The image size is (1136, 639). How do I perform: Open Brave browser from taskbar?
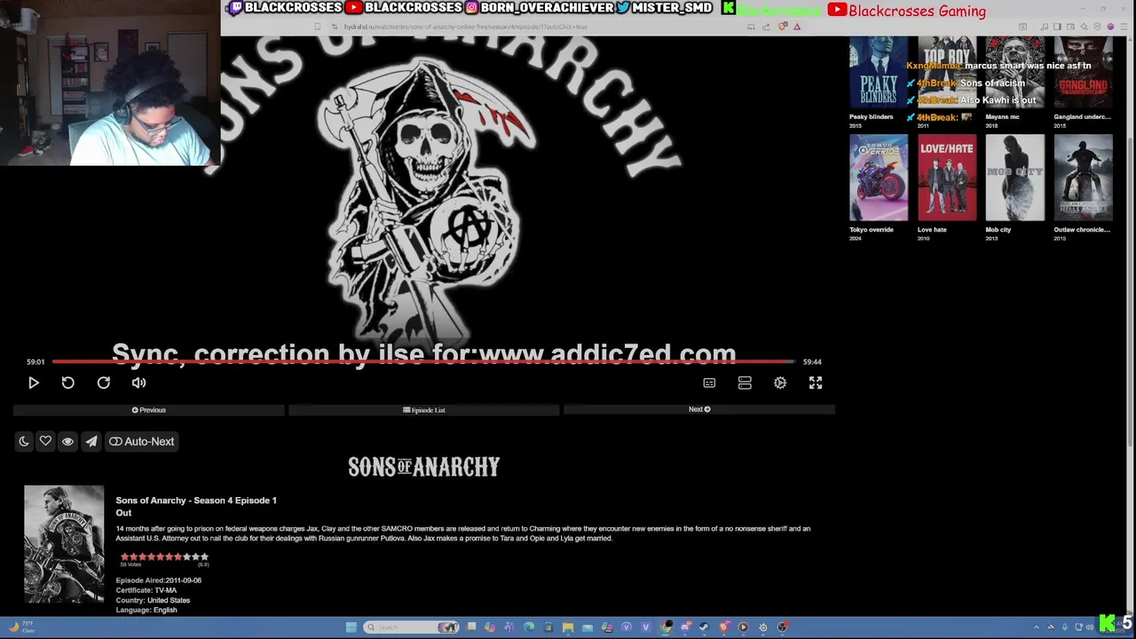coord(724,627)
